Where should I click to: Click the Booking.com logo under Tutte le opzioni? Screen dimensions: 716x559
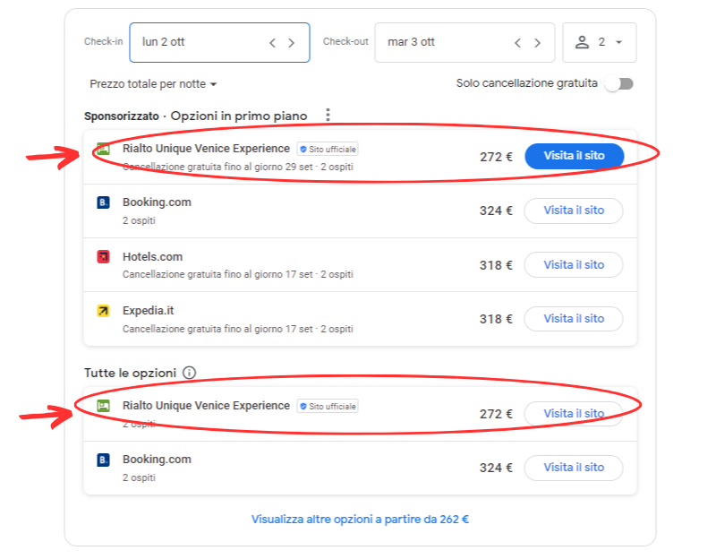(103, 460)
